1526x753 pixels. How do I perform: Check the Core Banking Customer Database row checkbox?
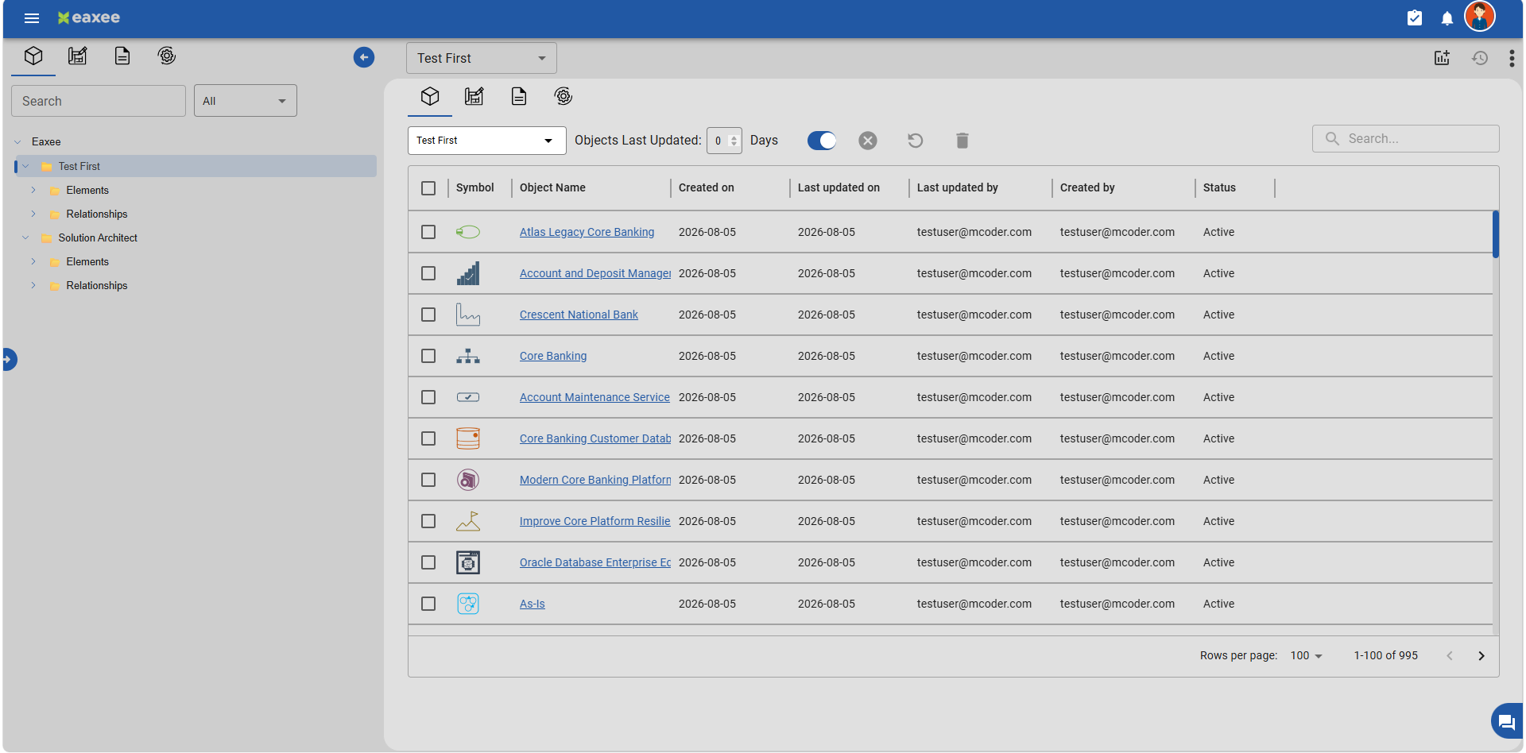(428, 438)
